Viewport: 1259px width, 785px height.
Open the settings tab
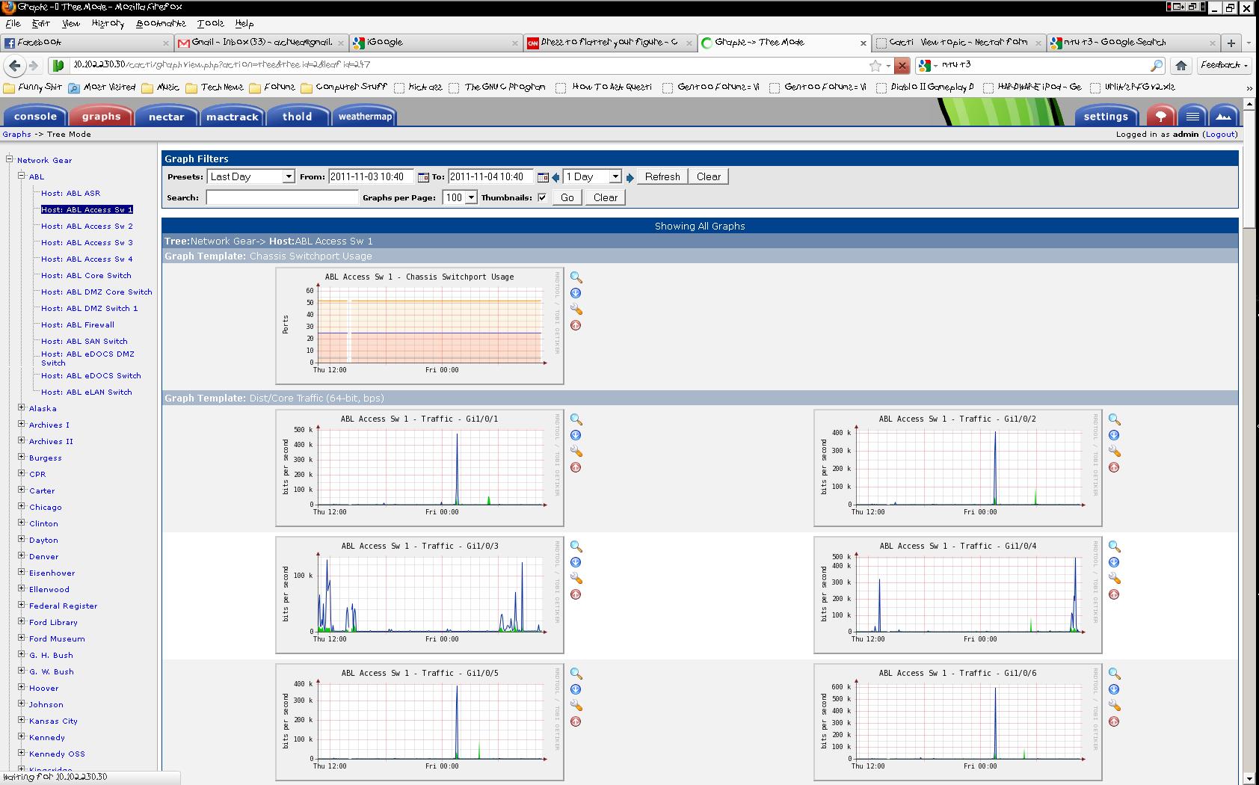click(1106, 116)
